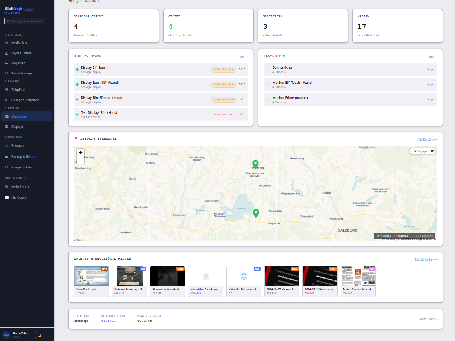Click the Medien stat card showing 17
The height and width of the screenshot is (341, 455).
pyautogui.click(x=397, y=26)
